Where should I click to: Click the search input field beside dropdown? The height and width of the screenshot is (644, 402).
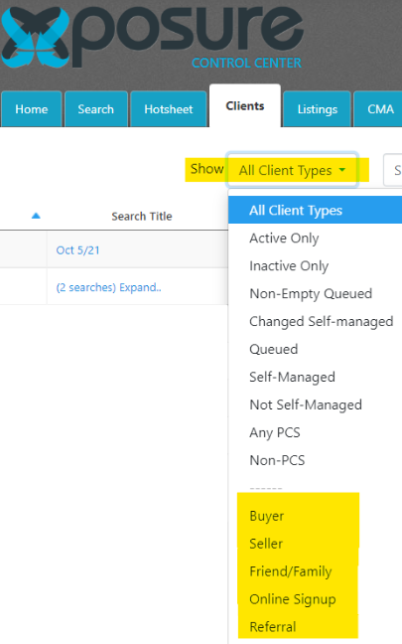click(x=392, y=170)
